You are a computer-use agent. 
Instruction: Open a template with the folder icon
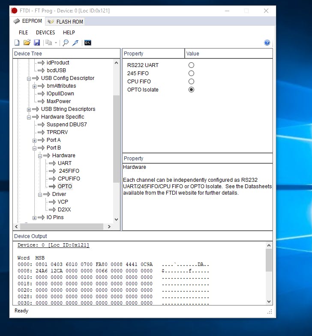[27, 43]
